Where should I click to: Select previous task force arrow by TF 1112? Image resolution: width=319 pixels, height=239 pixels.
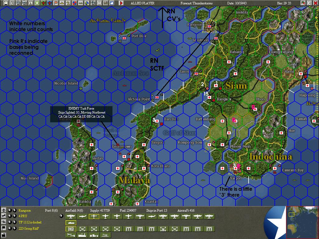[10, 222]
